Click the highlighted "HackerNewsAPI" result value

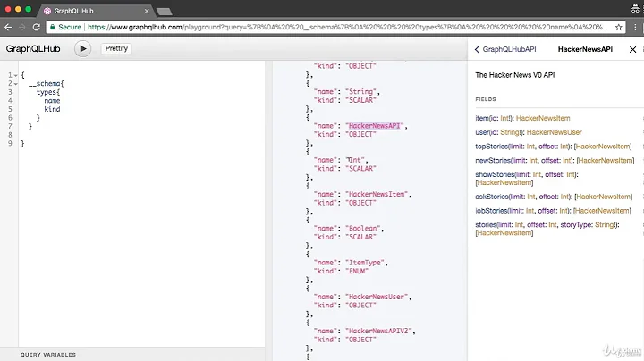point(374,126)
